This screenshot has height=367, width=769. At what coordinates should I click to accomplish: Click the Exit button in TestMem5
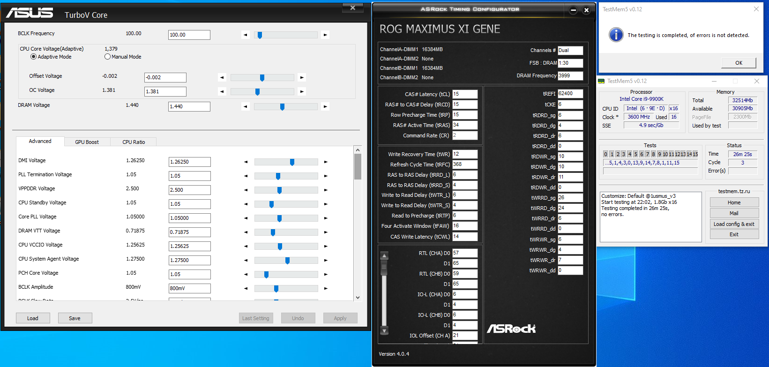[x=734, y=234]
